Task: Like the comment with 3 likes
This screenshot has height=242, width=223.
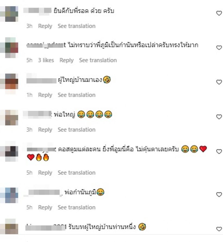Action: pyautogui.click(x=219, y=48)
